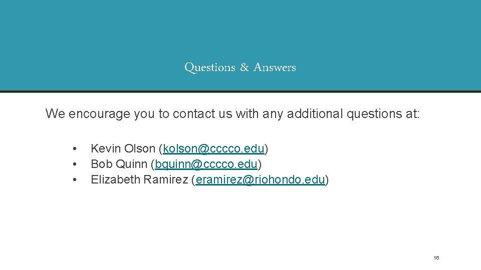Select the bullet next to Bob Quinn

coord(75,164)
